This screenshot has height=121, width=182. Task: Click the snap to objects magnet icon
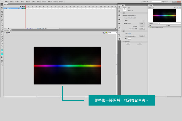coord(2,61)
